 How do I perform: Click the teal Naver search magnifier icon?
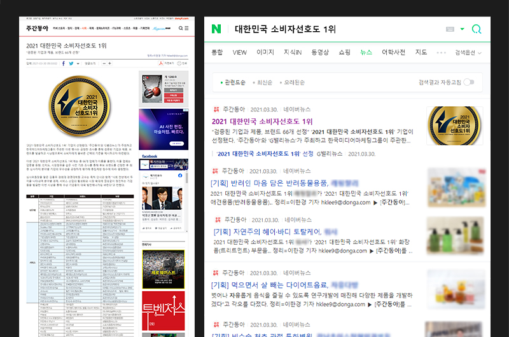click(476, 29)
